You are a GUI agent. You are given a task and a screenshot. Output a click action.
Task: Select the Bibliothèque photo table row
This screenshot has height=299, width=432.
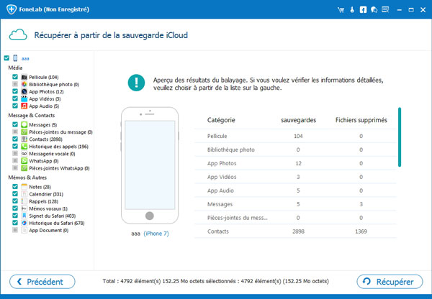296,149
